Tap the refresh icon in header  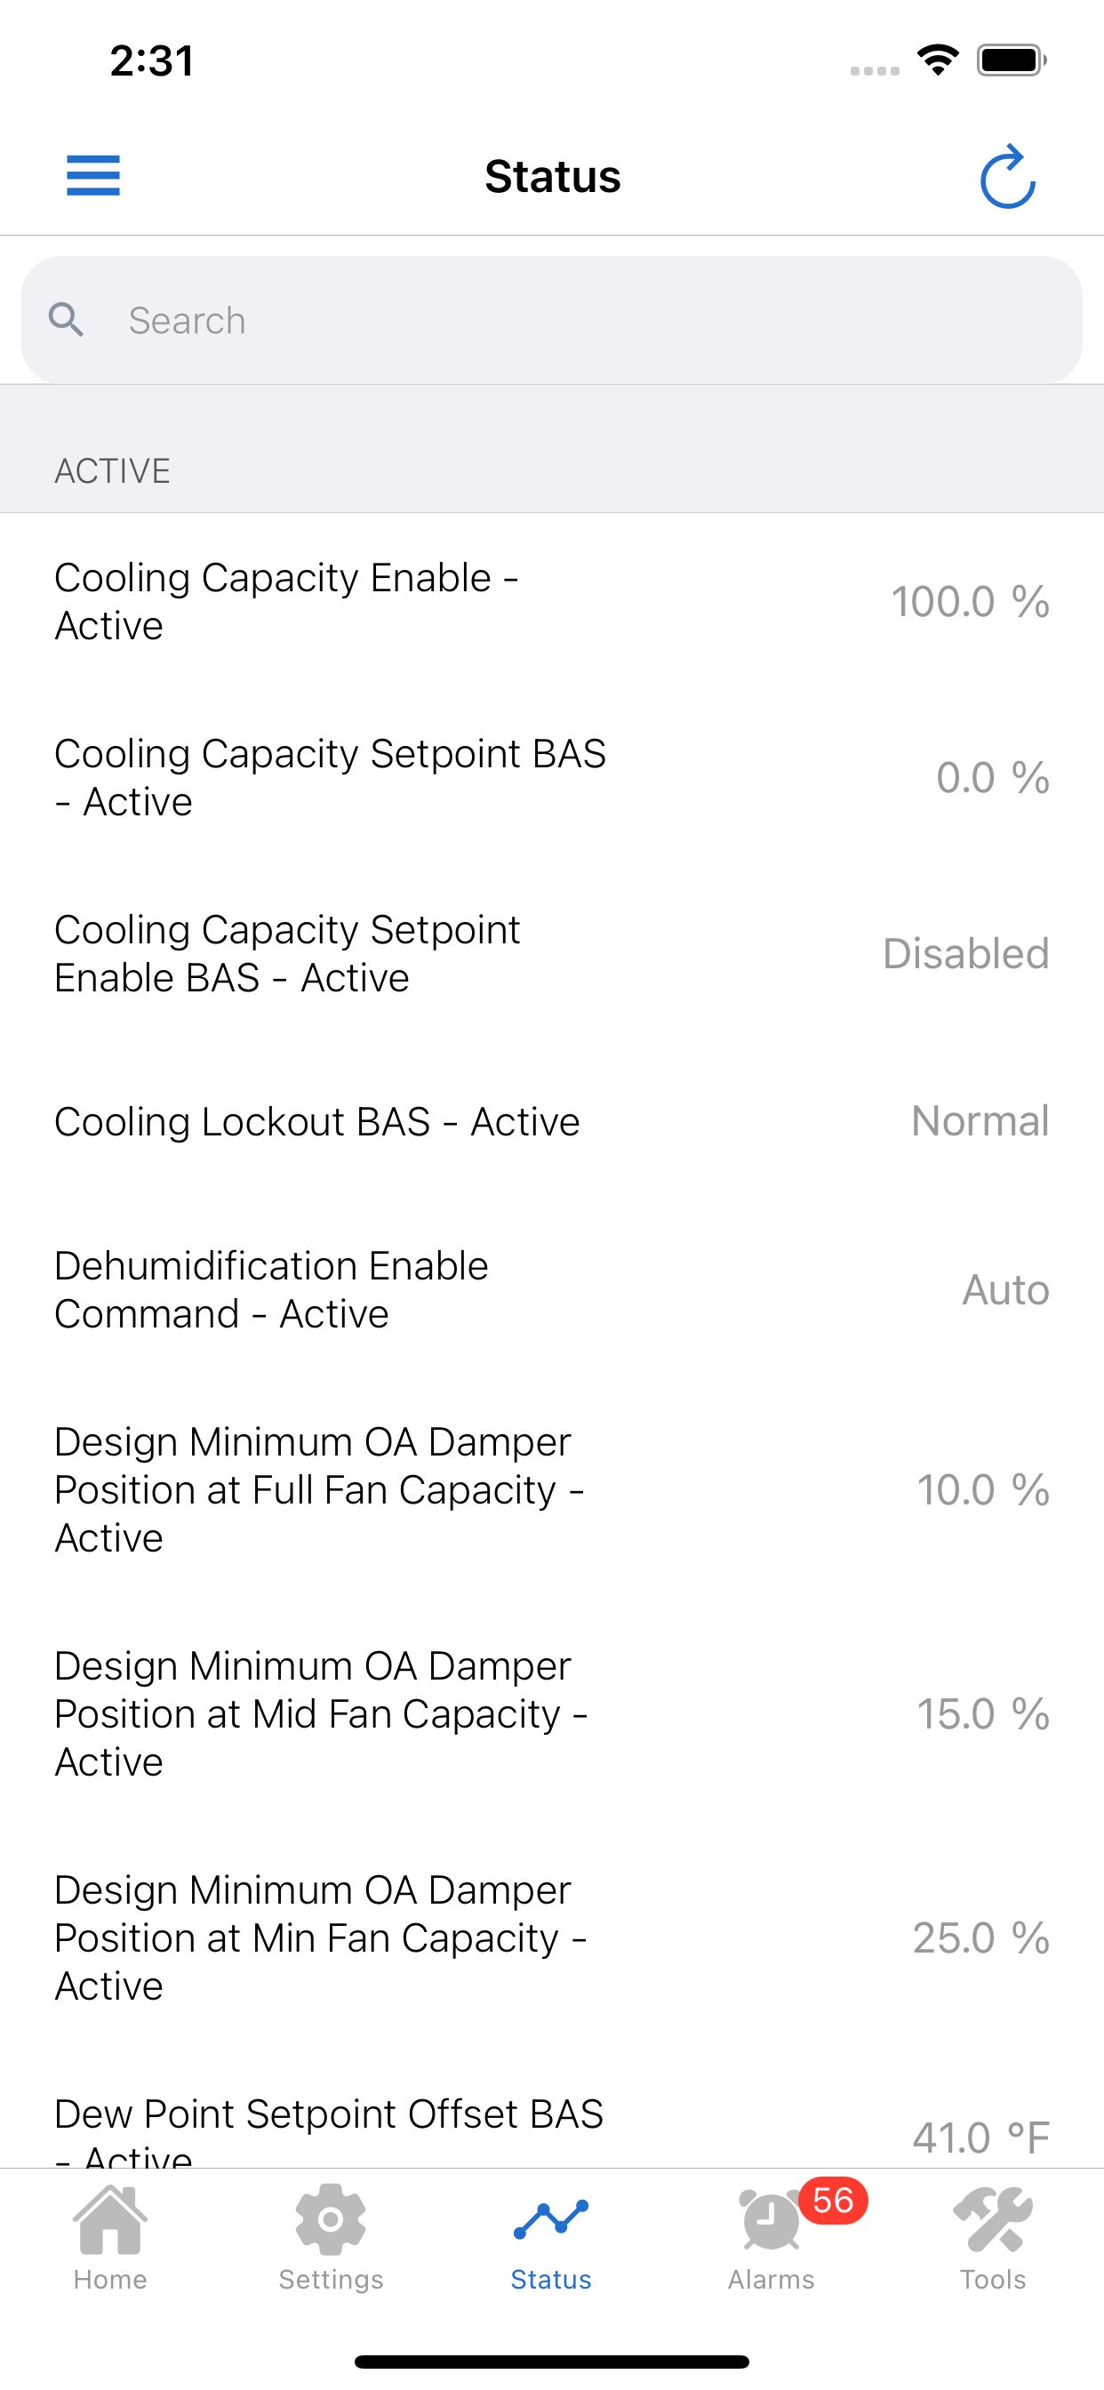click(x=1007, y=176)
